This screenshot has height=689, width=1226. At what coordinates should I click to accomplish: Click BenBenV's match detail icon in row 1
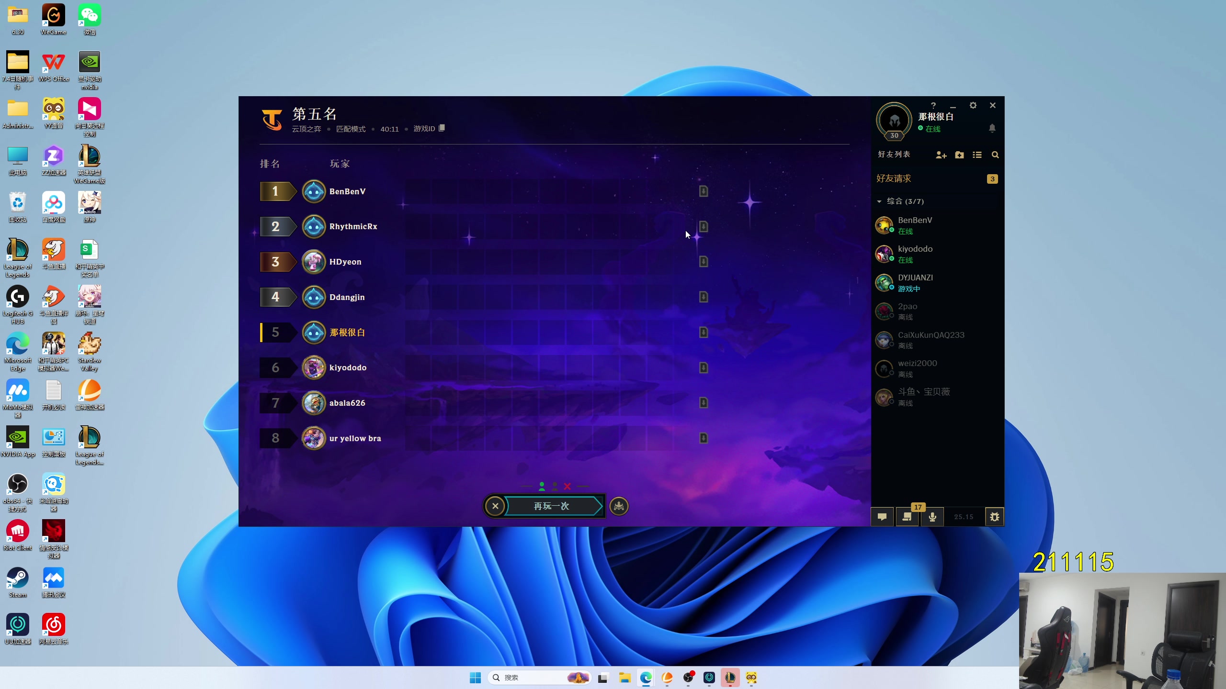pyautogui.click(x=704, y=191)
